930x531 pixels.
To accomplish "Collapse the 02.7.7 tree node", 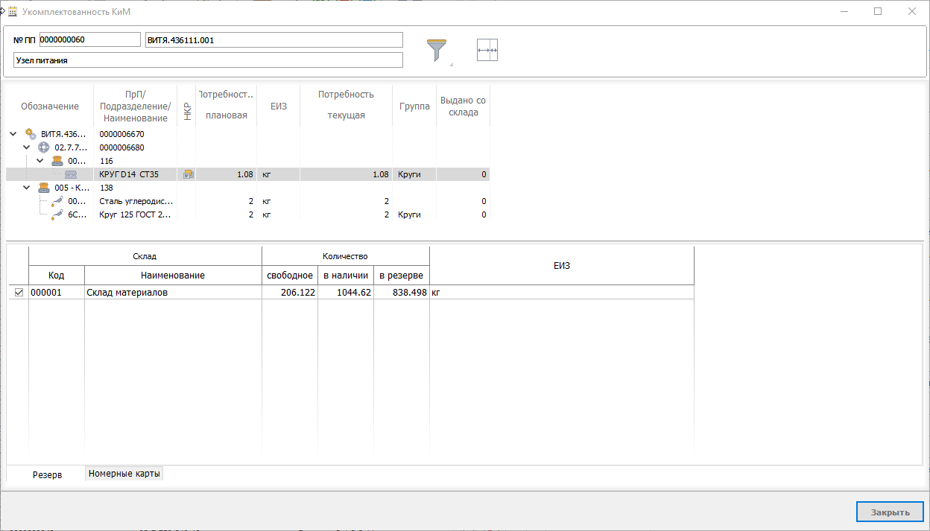I will click(27, 147).
